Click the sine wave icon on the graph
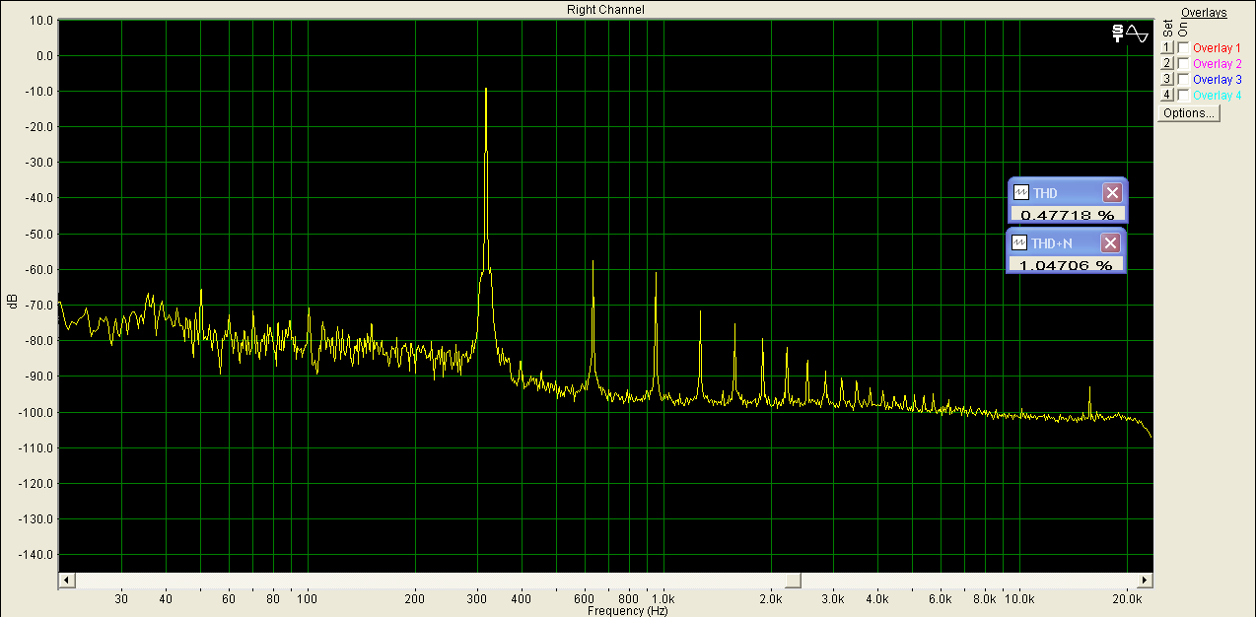This screenshot has height=617, width=1256. click(x=1137, y=33)
